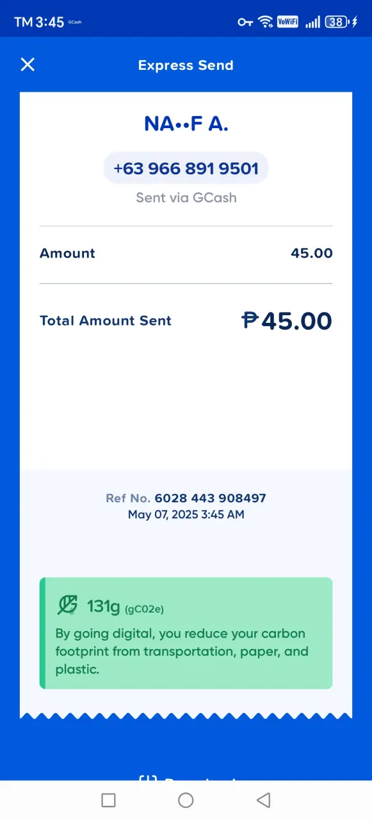The image size is (372, 820).
Task: Tap the Wi-Fi status bar icon
Action: coord(265,22)
